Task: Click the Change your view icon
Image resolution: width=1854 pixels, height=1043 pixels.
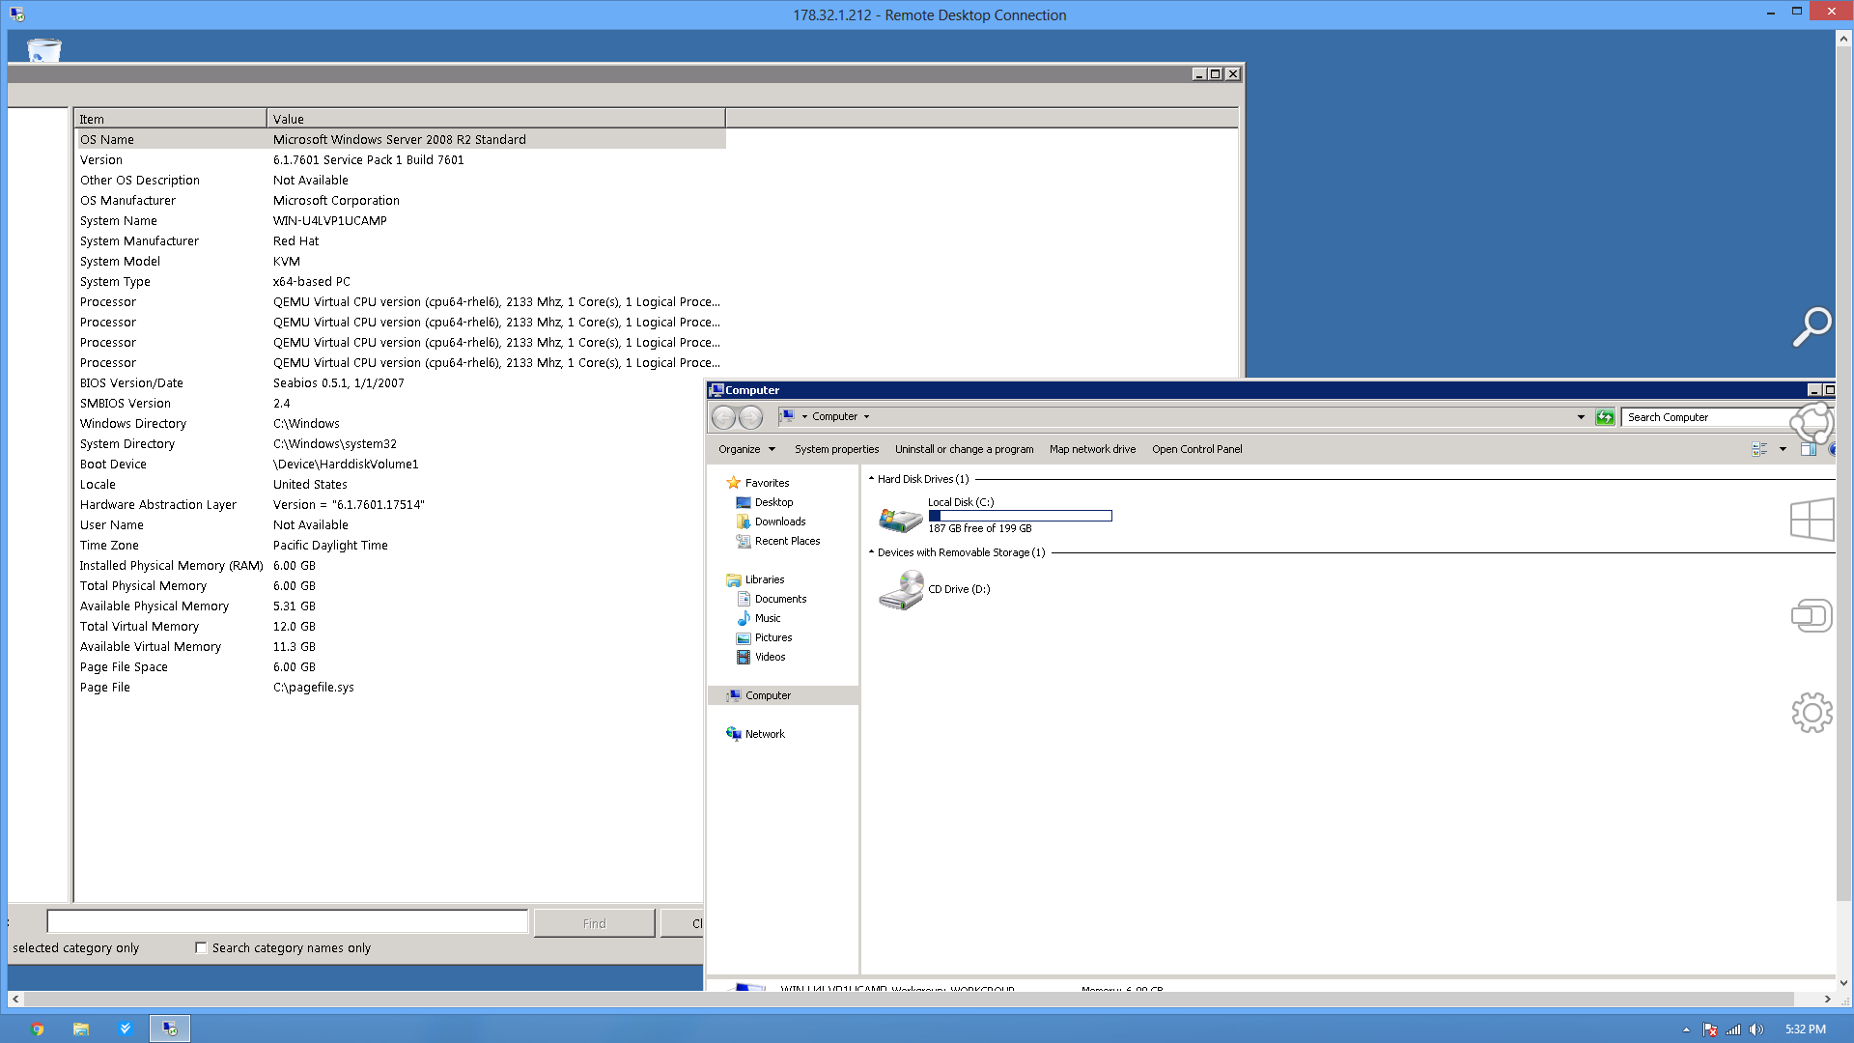Action: 1759,449
